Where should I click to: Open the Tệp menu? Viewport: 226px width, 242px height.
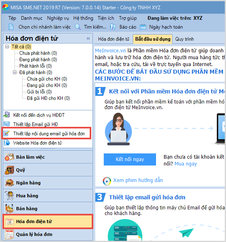click(12, 18)
